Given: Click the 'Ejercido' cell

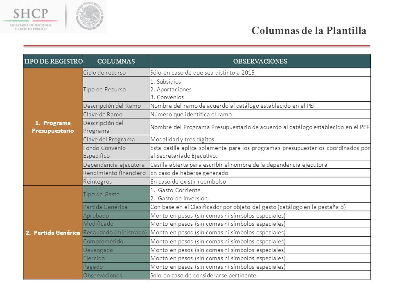Looking at the screenshot, I should [x=116, y=258].
